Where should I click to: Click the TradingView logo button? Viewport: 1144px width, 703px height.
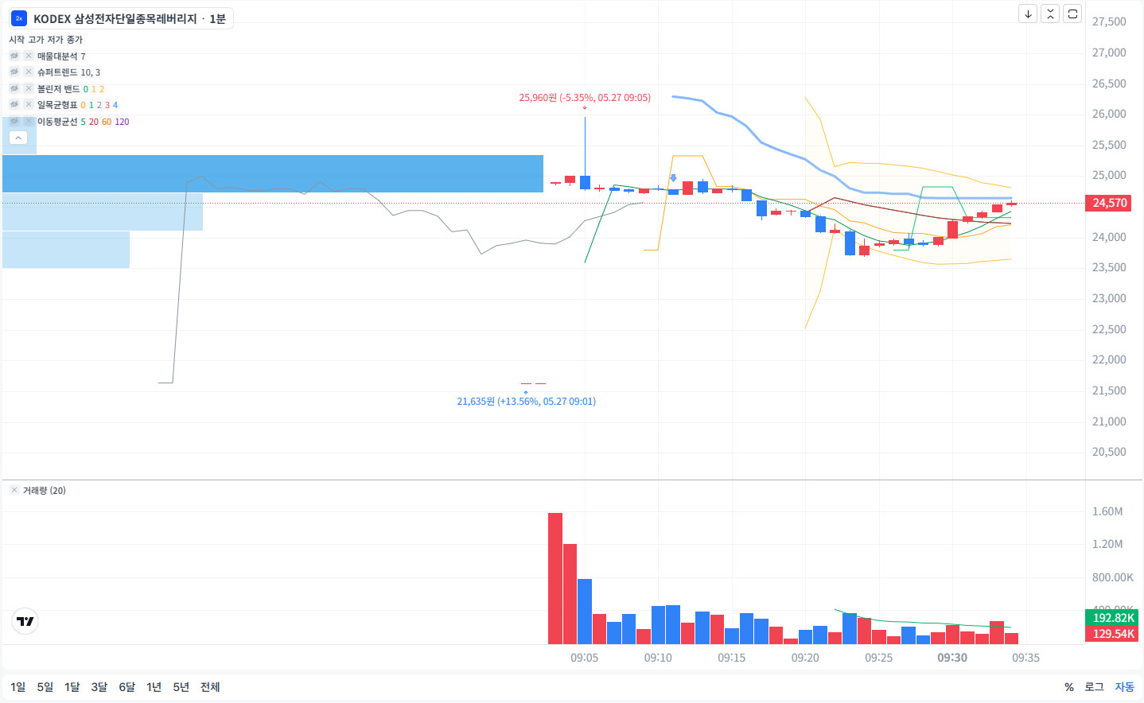[25, 621]
